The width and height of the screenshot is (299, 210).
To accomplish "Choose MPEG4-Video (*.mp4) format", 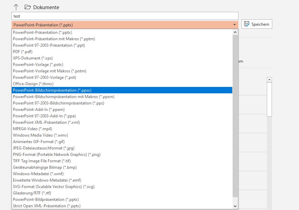I will click(122, 129).
